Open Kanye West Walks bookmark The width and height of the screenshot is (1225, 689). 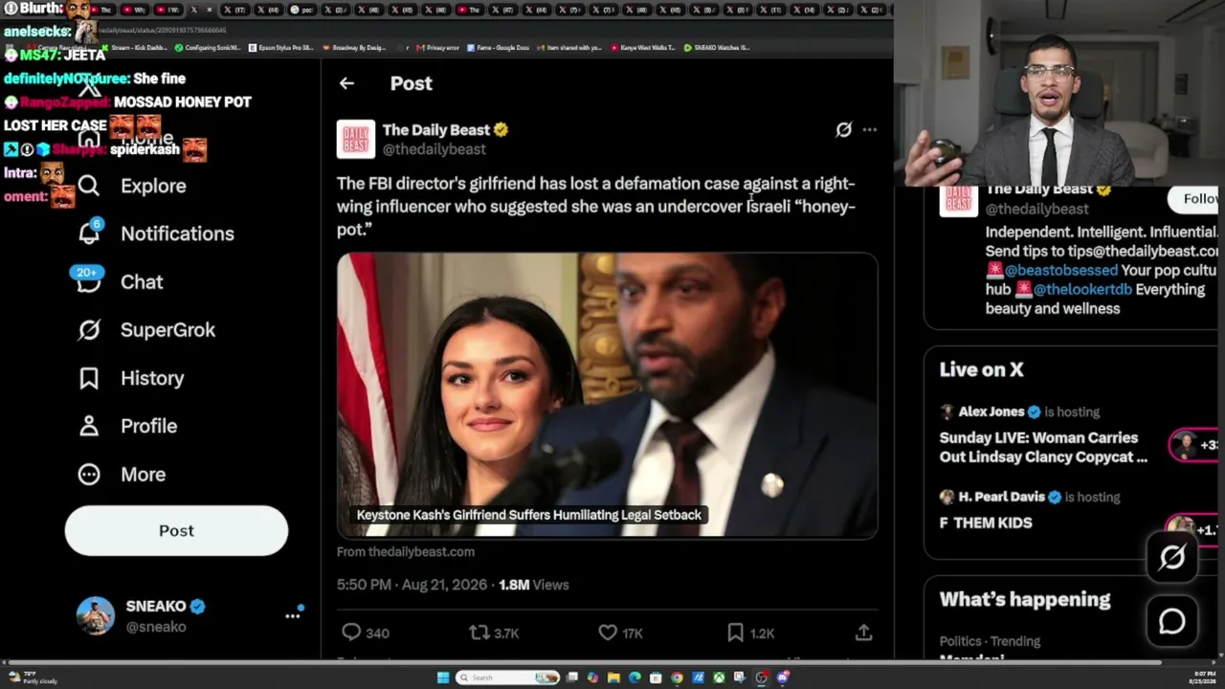pyautogui.click(x=642, y=47)
